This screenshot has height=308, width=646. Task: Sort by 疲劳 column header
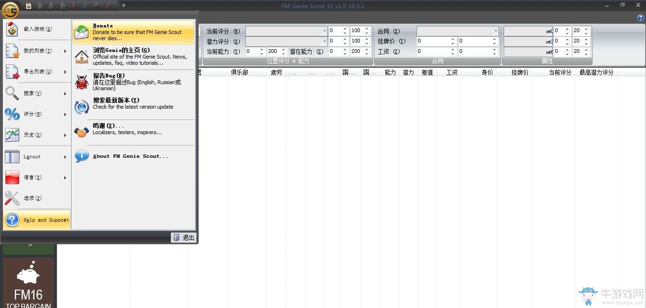(276, 72)
